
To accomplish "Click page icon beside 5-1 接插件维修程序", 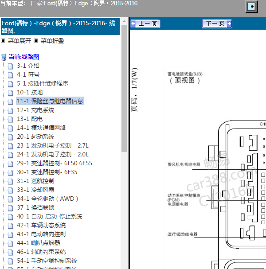I will (x=11, y=84).
